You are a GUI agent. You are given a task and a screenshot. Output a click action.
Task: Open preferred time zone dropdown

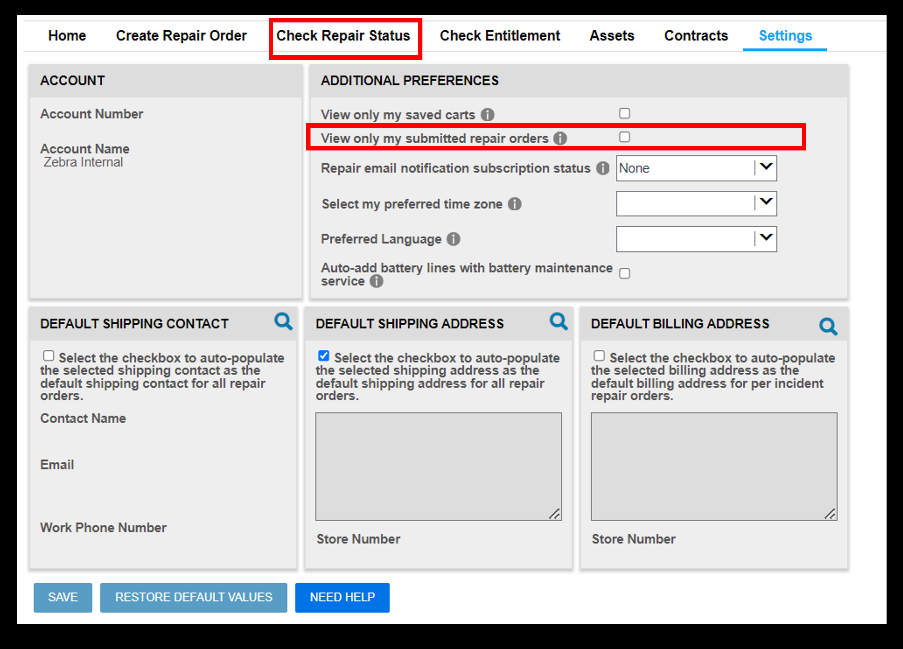tap(696, 204)
